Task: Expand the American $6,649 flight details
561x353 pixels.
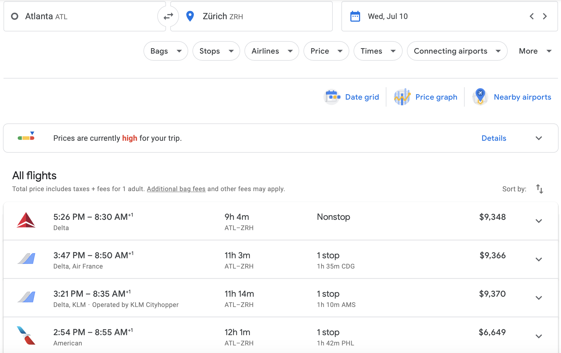Action: (x=539, y=336)
